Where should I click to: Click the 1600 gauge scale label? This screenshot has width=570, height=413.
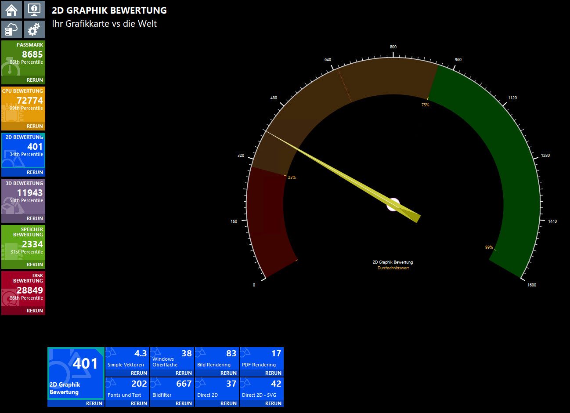[x=531, y=285]
